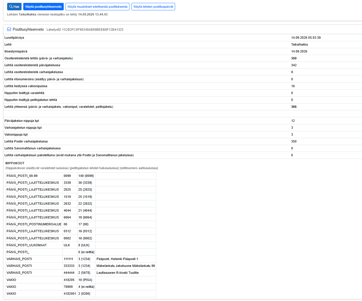Click Näytä lehden postituspäivät button
Viewport: 362px width, 301px height.
point(153,7)
